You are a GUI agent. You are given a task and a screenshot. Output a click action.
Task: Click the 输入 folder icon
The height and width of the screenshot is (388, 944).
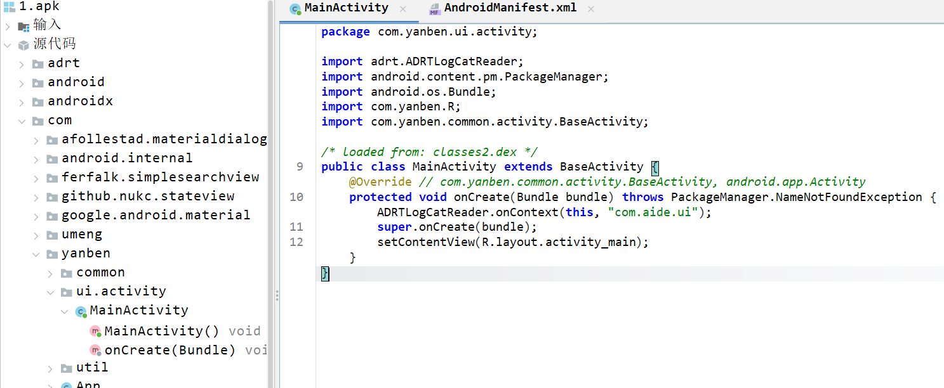pos(23,26)
